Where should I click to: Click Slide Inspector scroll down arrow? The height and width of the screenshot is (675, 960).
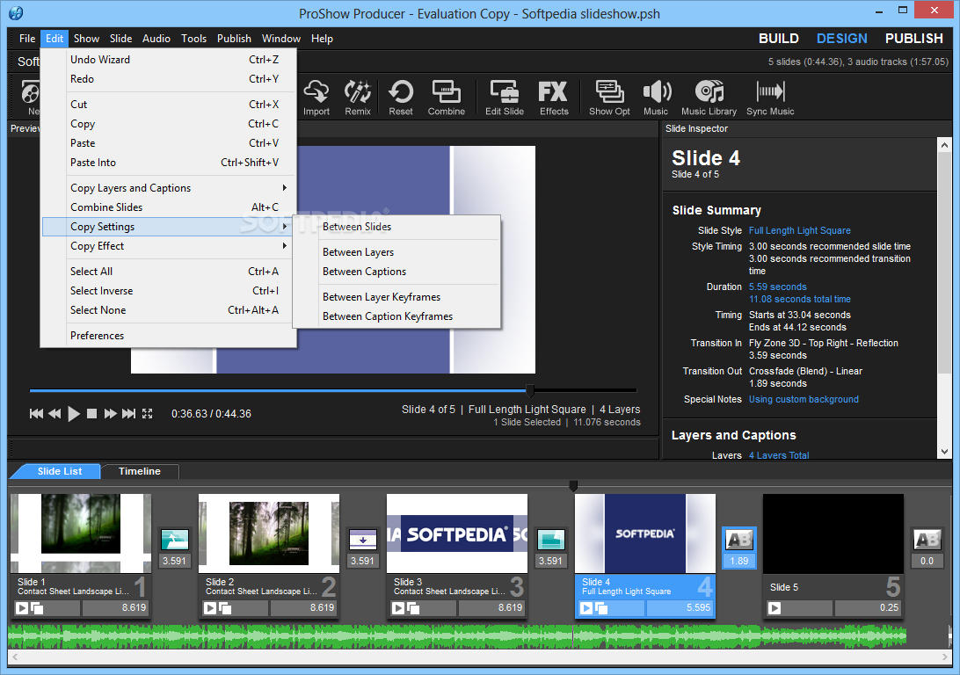(944, 452)
